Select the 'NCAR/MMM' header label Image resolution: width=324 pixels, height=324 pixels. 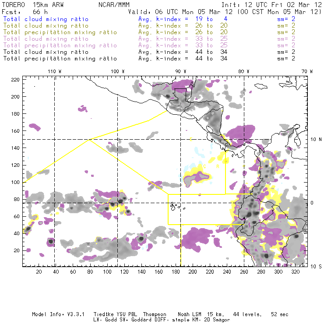114,5
